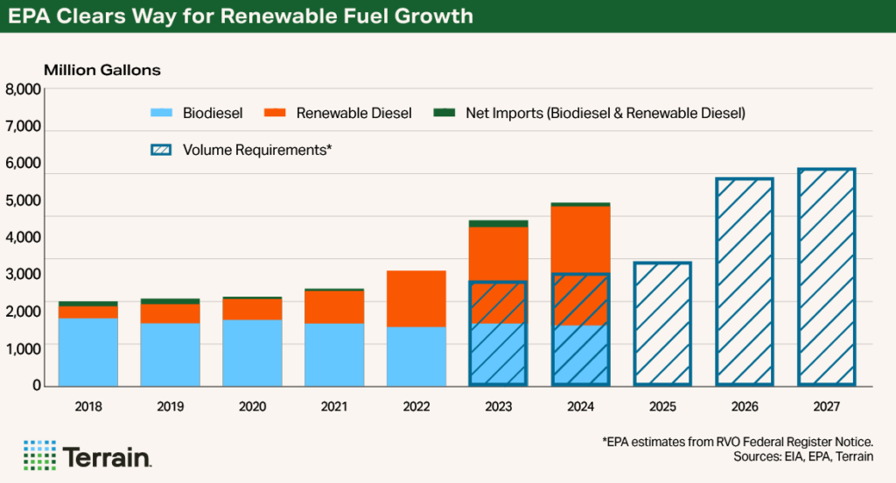896x483 pixels.
Task: Click the hatched Volume Requirements legend icon
Action: coord(161,150)
